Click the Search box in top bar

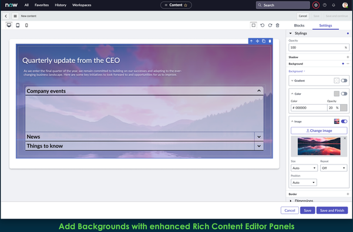coord(283,5)
